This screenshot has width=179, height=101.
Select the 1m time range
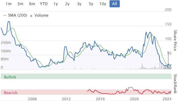pyautogui.click(x=9, y=4)
